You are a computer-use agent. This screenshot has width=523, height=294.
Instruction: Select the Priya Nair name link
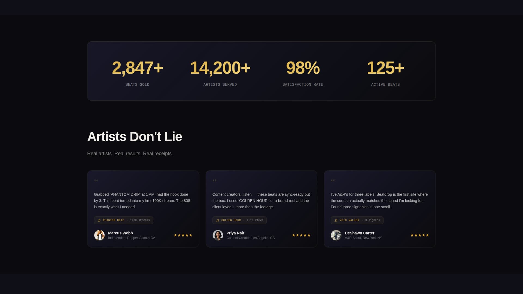coord(235,233)
